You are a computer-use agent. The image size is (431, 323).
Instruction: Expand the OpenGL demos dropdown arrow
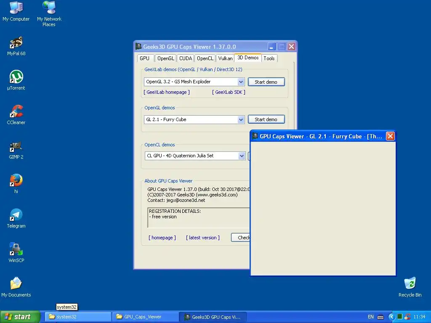pyautogui.click(x=241, y=119)
